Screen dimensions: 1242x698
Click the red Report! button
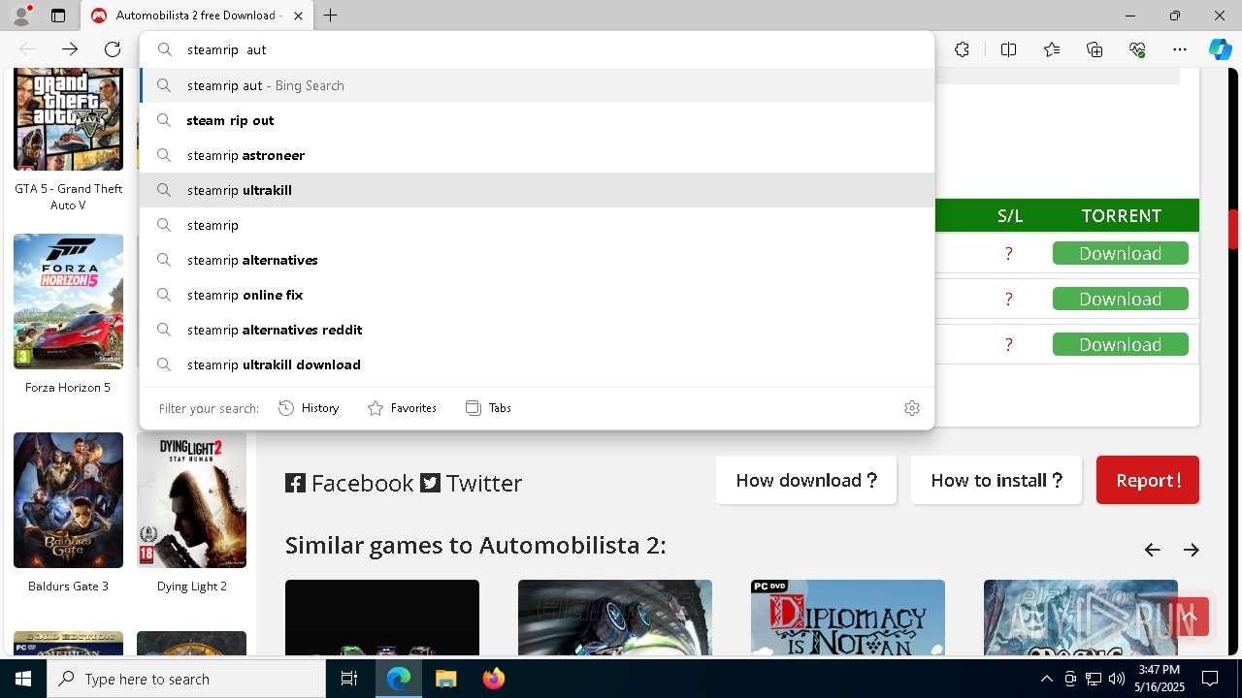pos(1148,480)
